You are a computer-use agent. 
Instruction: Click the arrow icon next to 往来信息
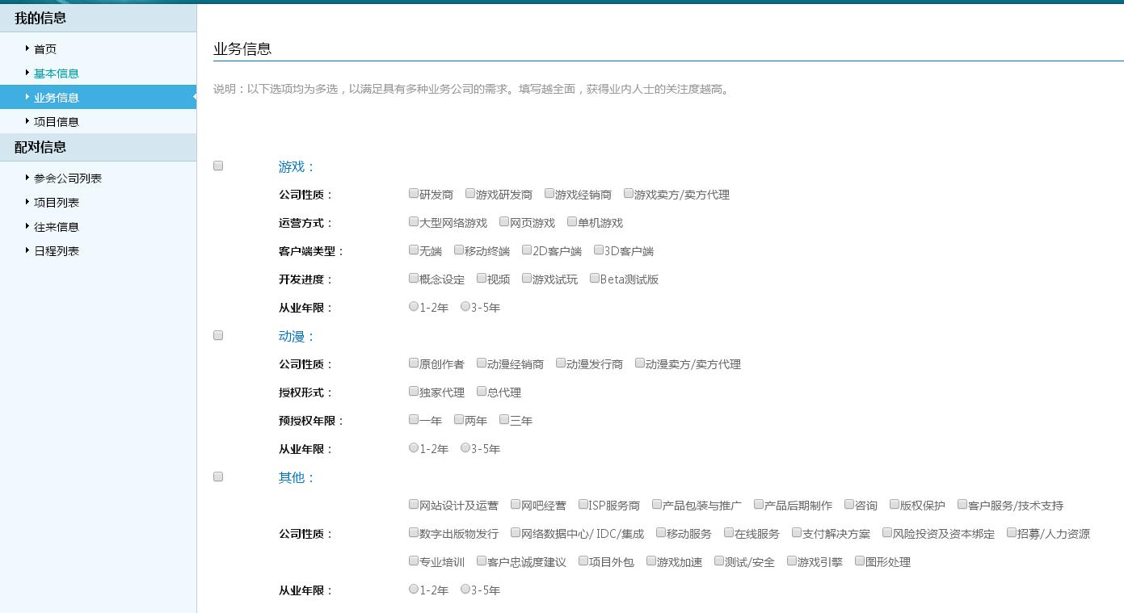pos(27,226)
